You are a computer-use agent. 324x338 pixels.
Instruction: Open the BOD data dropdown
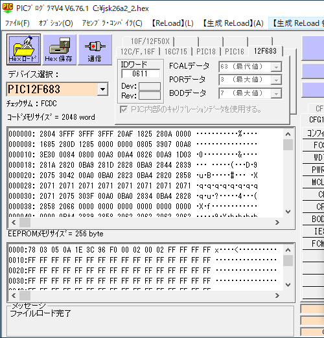(276, 94)
